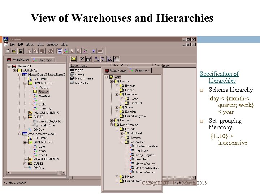Expand the Montreal node
The image size is (260, 195).
pyautogui.click(x=122, y=133)
